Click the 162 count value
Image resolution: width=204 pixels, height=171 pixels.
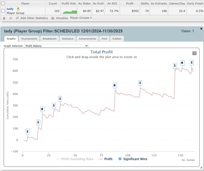[57, 11]
